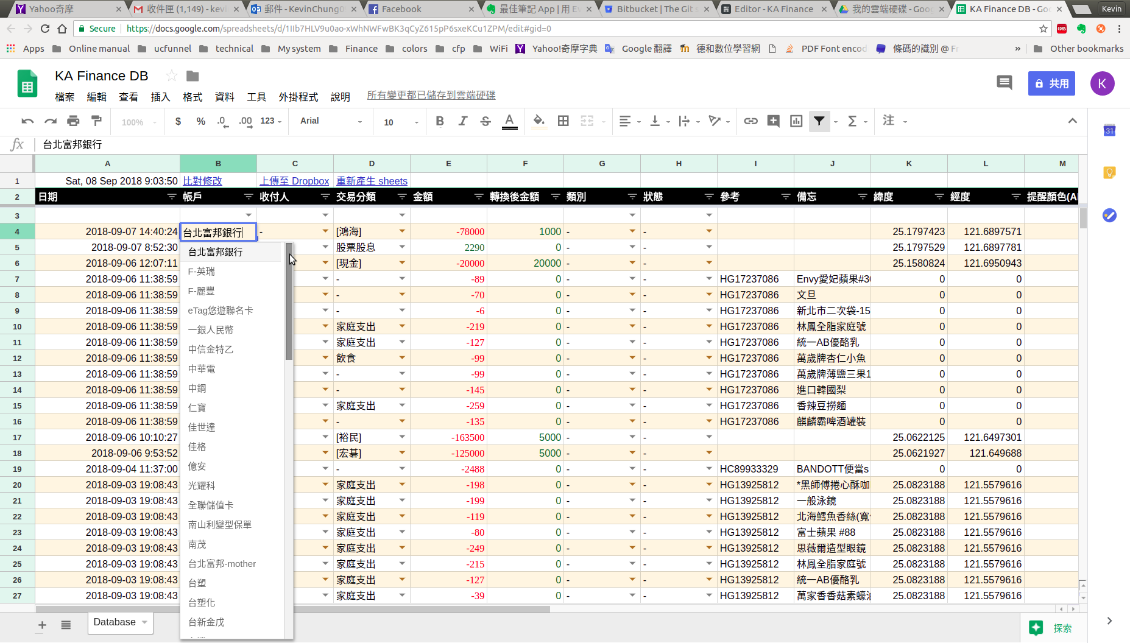This screenshot has width=1130, height=643.
Task: Open the 檔案 menu
Action: coord(65,96)
